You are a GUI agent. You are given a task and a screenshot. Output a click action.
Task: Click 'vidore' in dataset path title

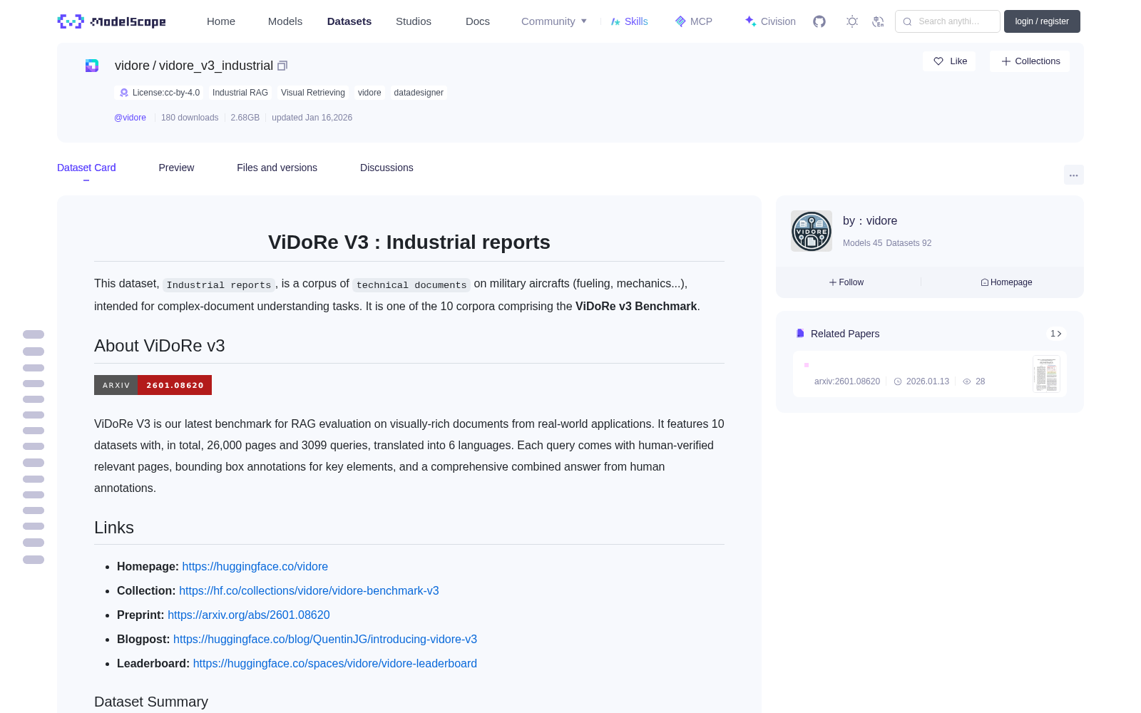[x=132, y=66]
